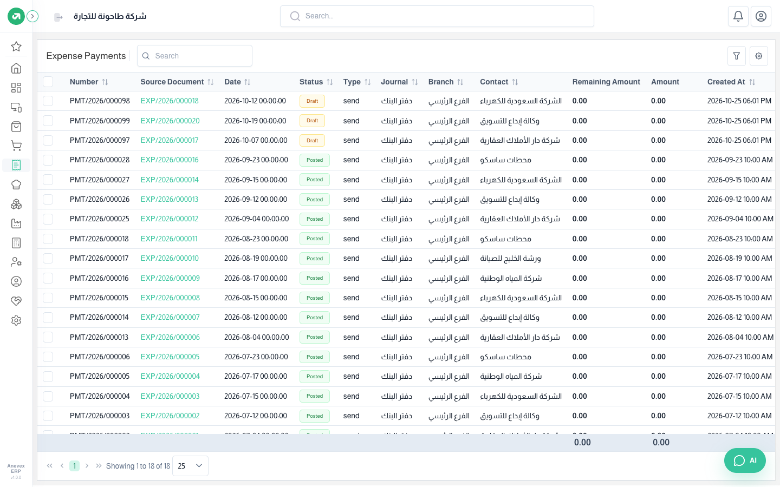The height and width of the screenshot is (487, 780).
Task: Sort table by Status column
Action: [x=316, y=82]
